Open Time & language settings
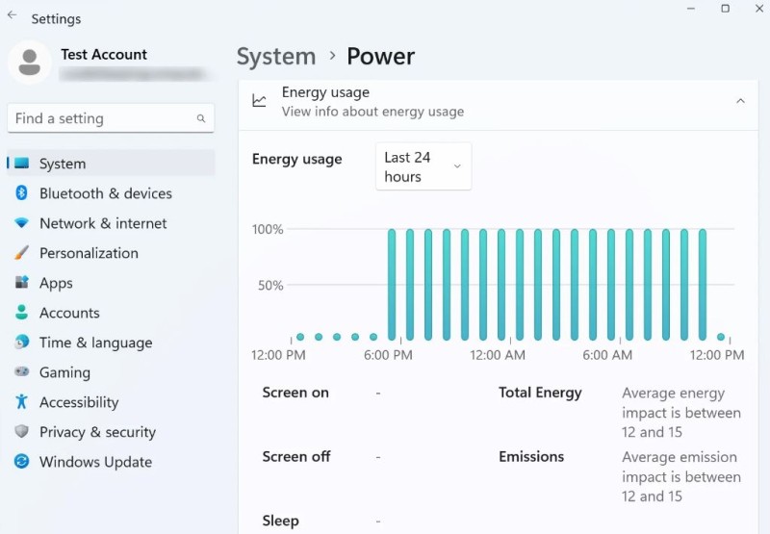770x534 pixels. [x=111, y=343]
